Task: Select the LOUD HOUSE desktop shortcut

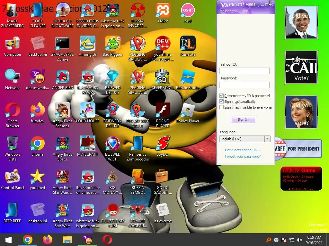Action: tap(88, 113)
